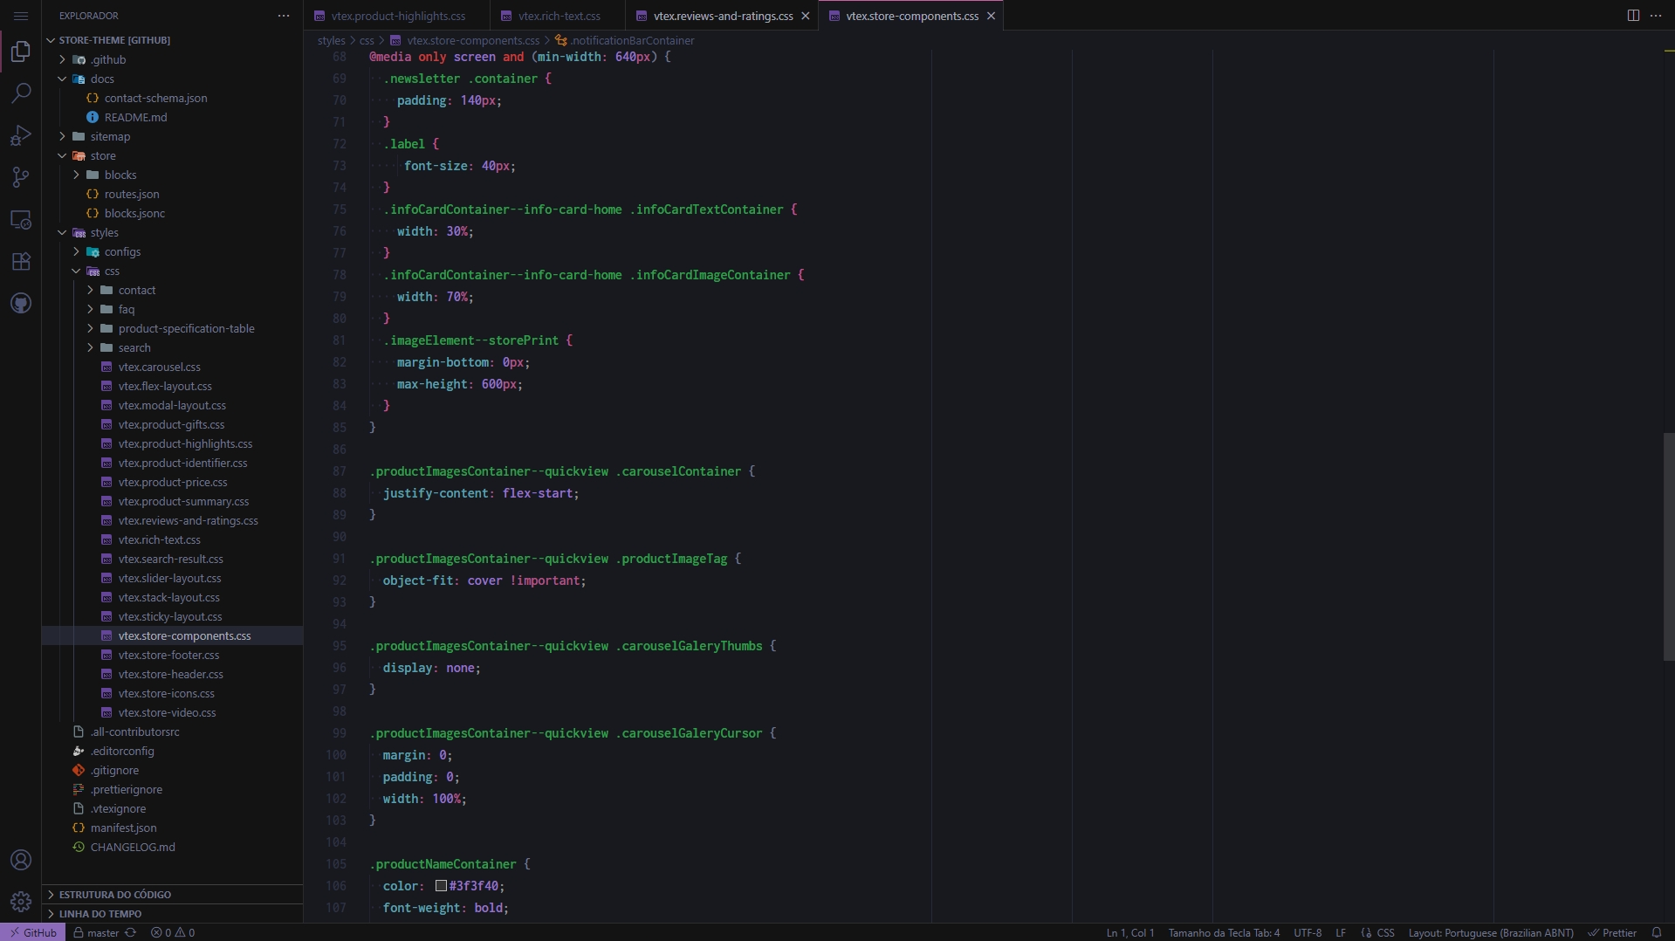Open the GitHub view in activity bar
Viewport: 1675px width, 941px height.
(x=21, y=303)
